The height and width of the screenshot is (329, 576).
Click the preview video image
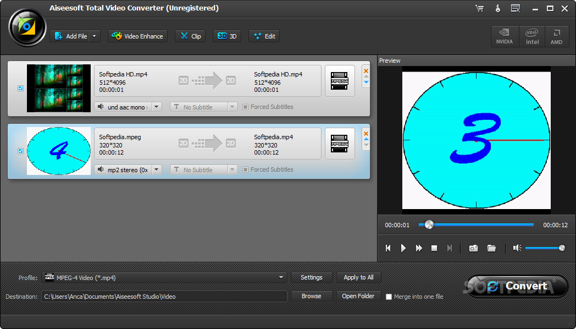point(477,140)
